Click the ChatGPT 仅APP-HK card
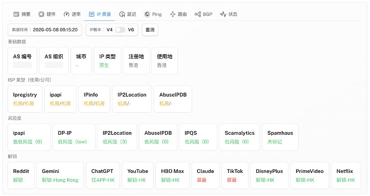Image resolution: width=370 pixels, height=196 pixels. [x=103, y=176]
